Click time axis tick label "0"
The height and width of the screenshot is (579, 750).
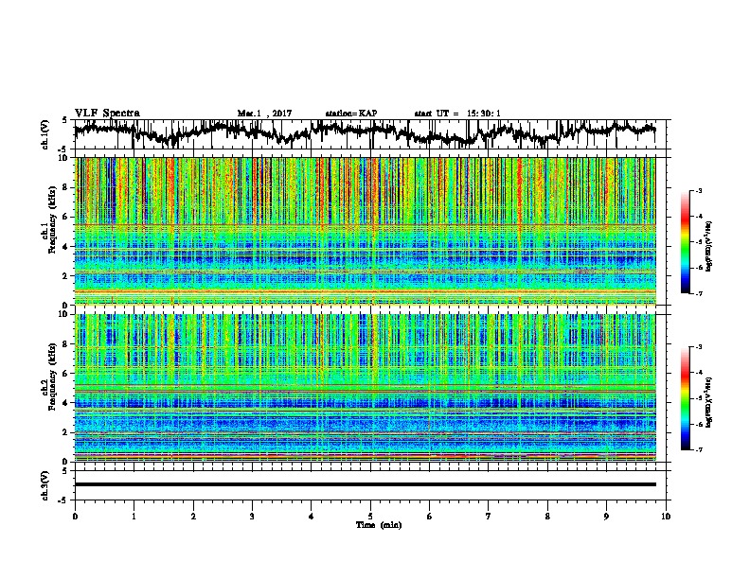click(75, 517)
